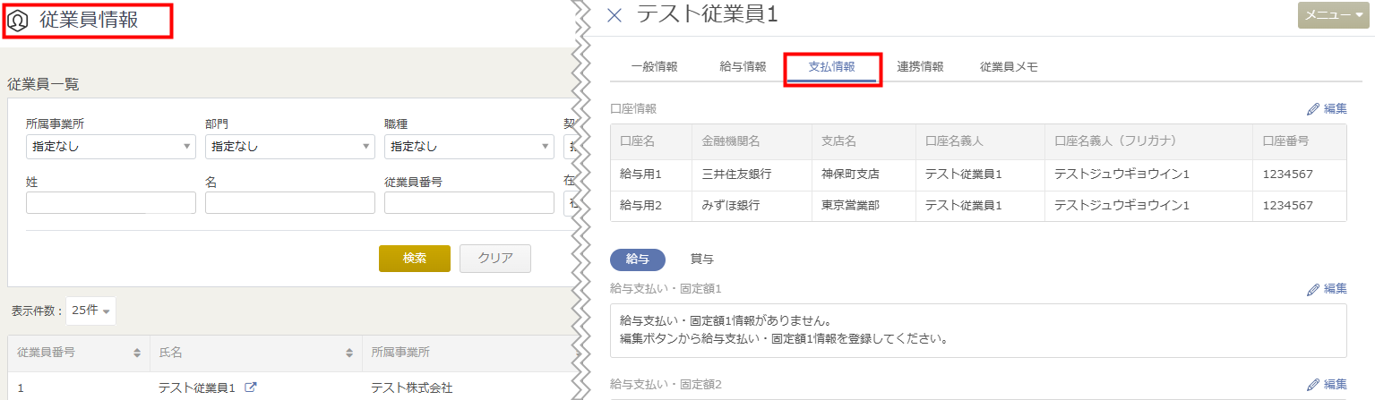Switch to the 賞与 pill toggle
The height and width of the screenshot is (400, 1375).
[701, 259]
